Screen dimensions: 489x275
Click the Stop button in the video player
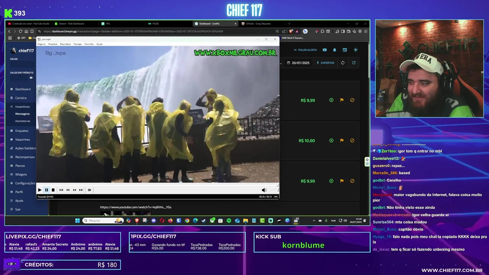[x=53, y=190]
